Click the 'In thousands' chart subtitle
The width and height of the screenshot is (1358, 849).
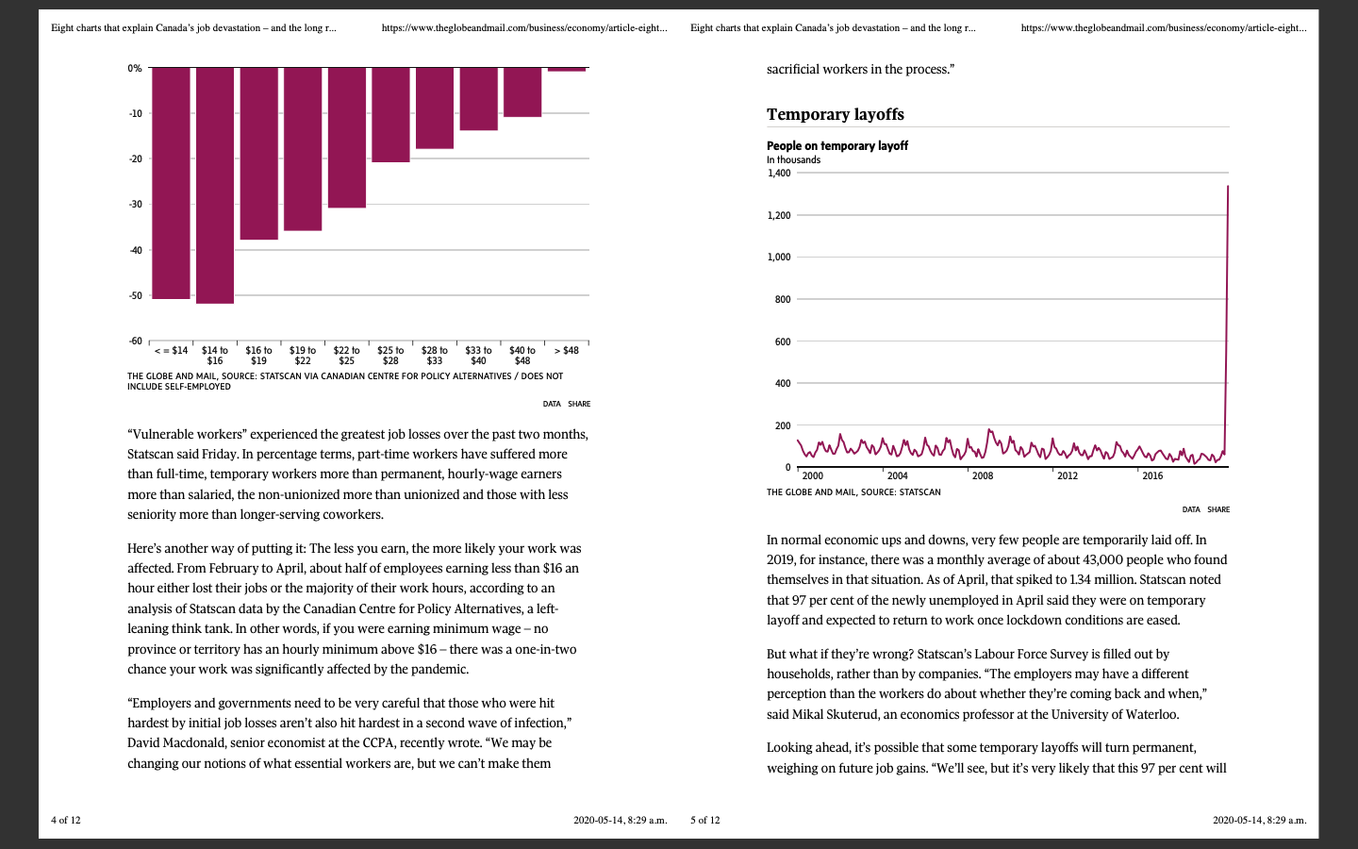coord(793,159)
